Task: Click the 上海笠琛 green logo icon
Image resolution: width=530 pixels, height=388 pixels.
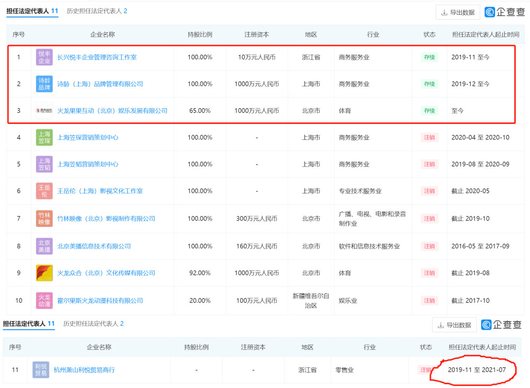Action: (x=45, y=138)
